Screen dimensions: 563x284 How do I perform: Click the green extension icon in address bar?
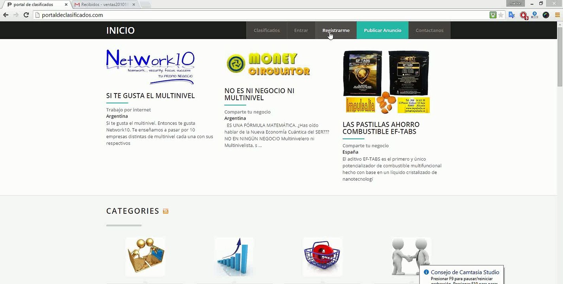click(493, 15)
